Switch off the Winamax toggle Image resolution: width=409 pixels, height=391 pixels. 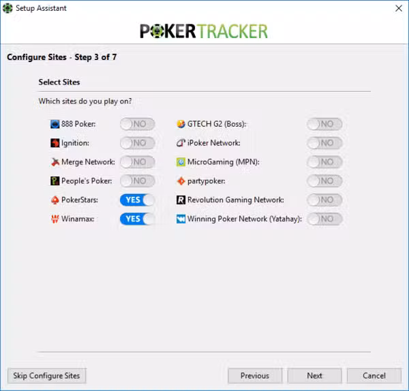(138, 219)
